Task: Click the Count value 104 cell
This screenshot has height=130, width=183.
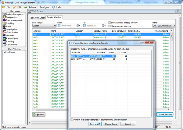Action: click(x=111, y=56)
